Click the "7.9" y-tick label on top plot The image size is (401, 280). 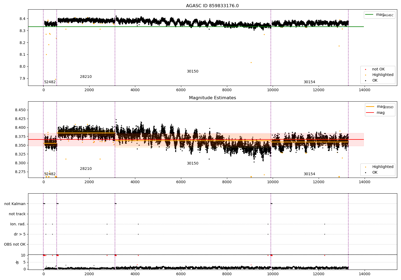pos(23,78)
